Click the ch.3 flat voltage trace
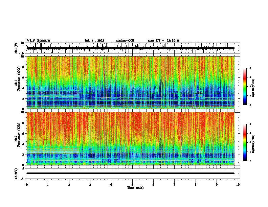 130,173
